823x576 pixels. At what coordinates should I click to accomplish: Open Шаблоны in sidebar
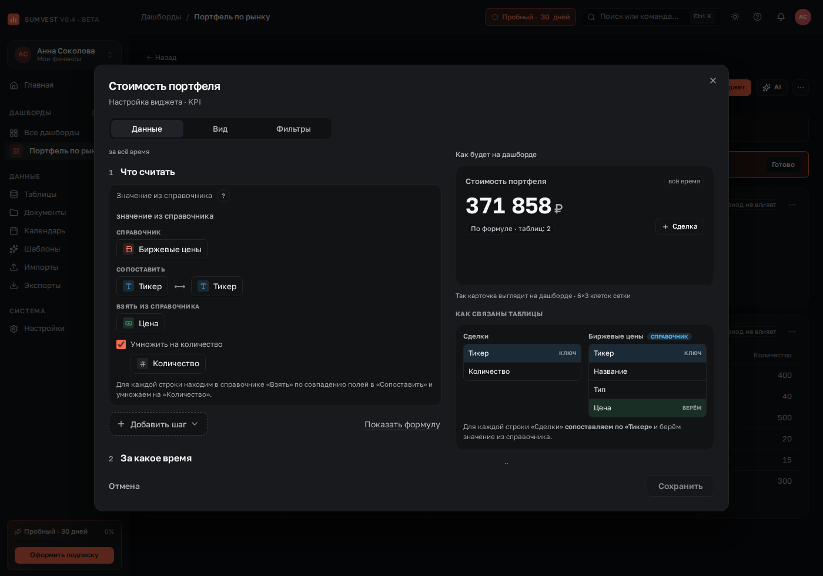(x=42, y=249)
